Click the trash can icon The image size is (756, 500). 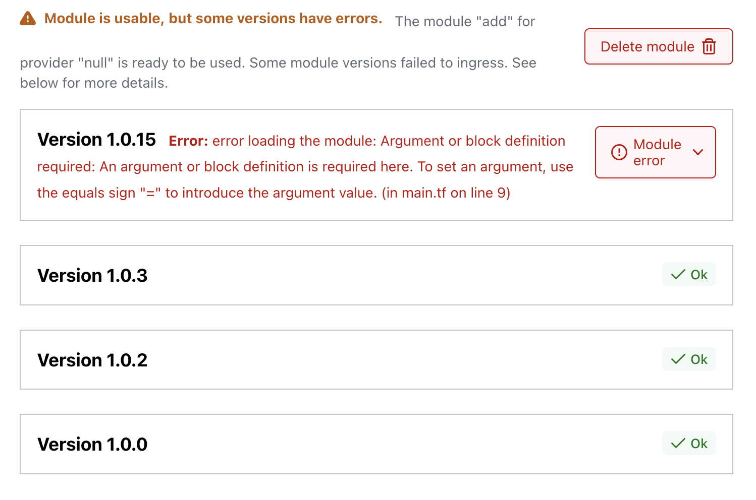coord(709,46)
